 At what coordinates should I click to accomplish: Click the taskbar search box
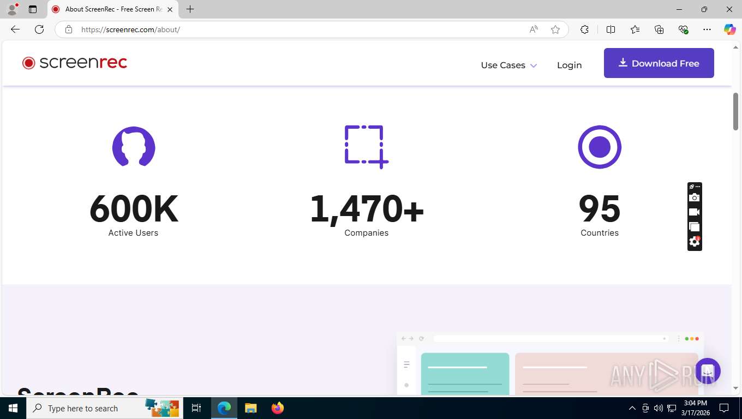coord(104,408)
